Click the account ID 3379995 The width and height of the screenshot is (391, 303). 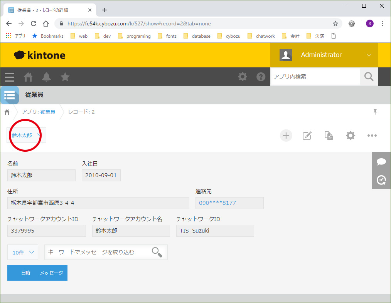47,231
